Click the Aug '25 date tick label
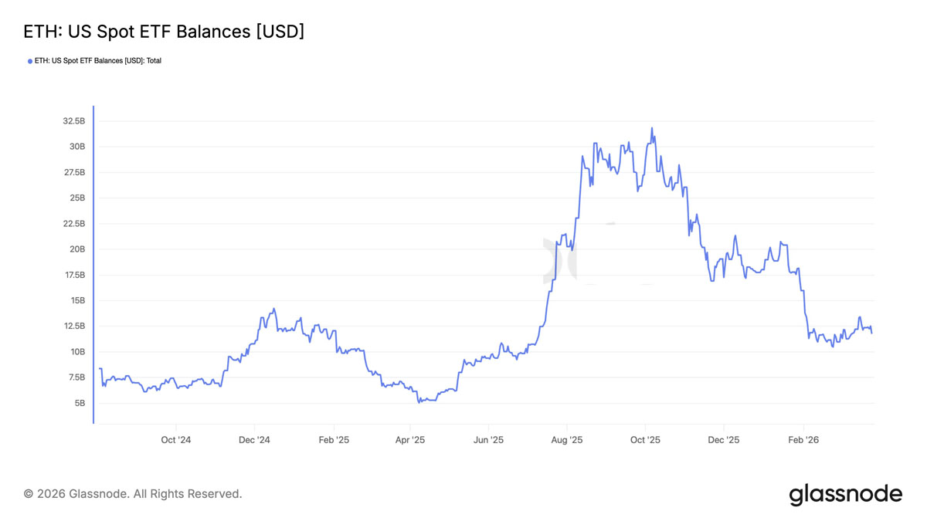The image size is (927, 521). pyautogui.click(x=567, y=440)
